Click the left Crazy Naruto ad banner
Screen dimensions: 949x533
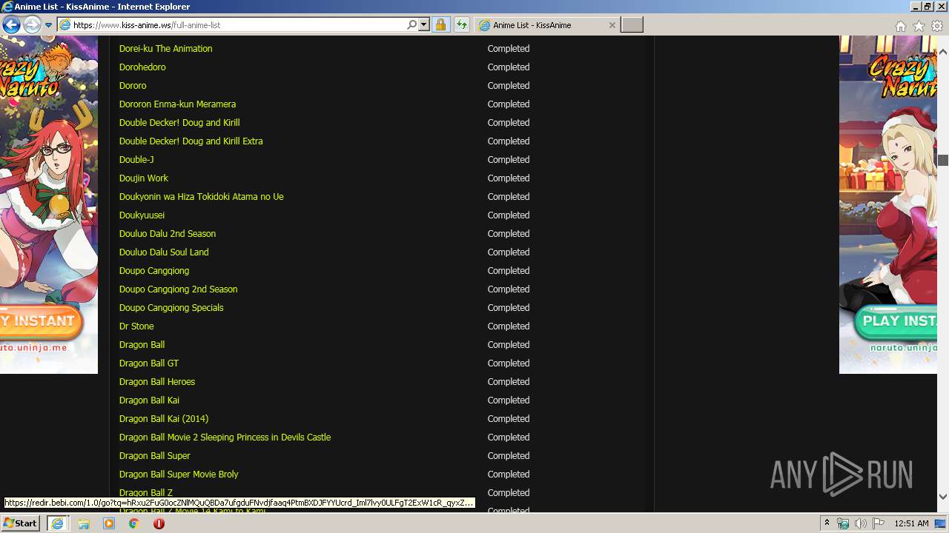tap(49, 204)
